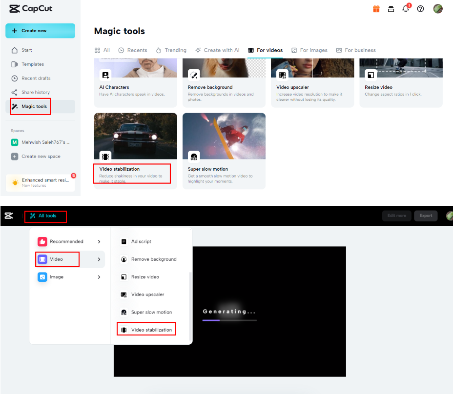Click the AI Characters card icon
Image resolution: width=453 pixels, height=394 pixels.
click(x=105, y=75)
